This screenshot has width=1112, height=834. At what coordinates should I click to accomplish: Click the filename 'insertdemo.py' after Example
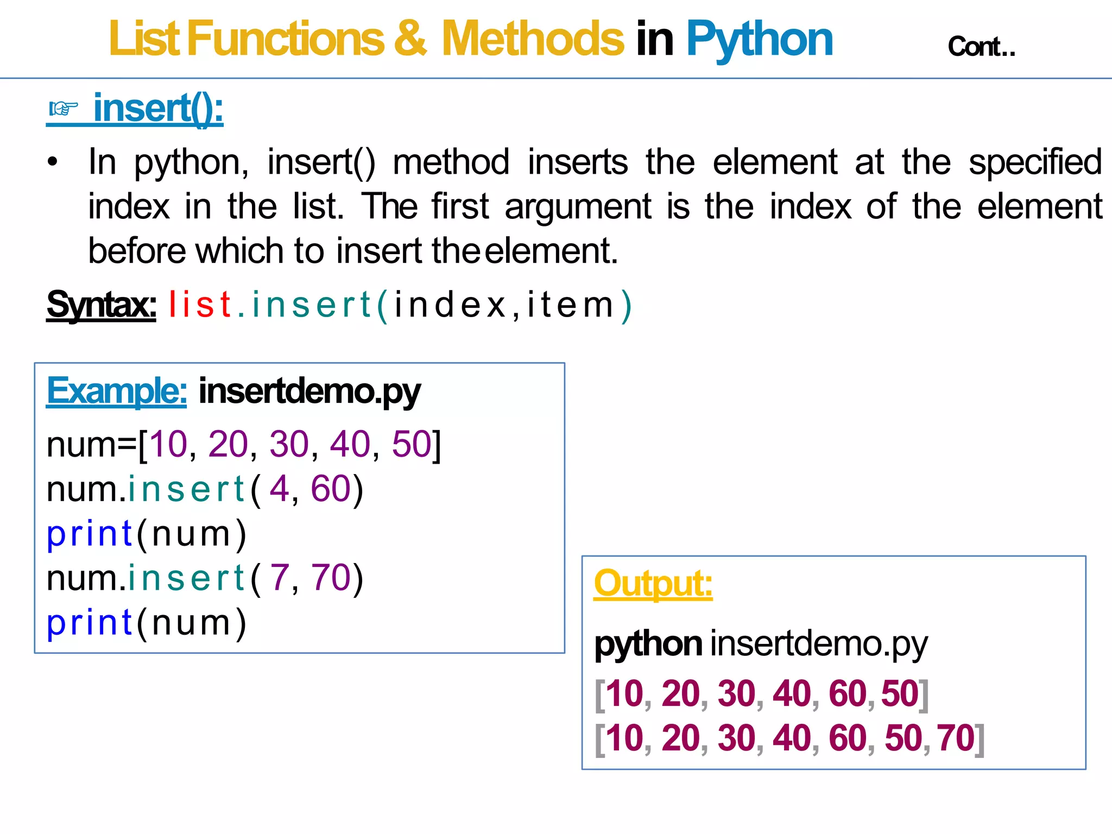pyautogui.click(x=309, y=391)
